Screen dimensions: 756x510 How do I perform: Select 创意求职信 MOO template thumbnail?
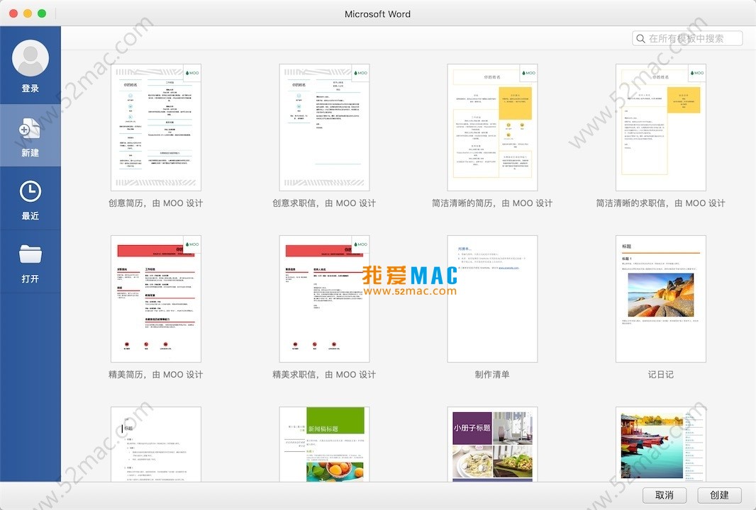point(324,127)
